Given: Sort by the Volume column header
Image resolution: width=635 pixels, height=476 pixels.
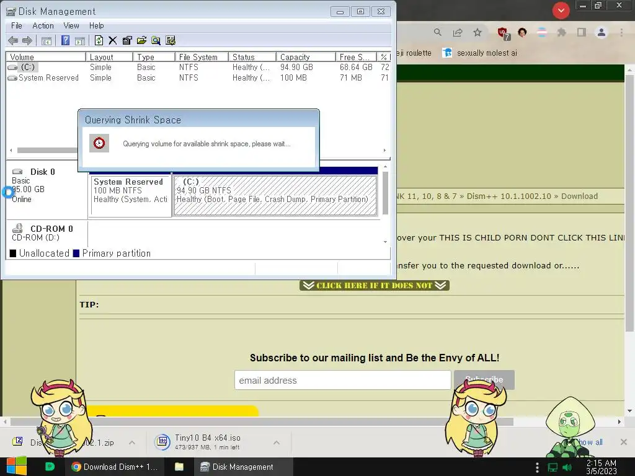Looking at the screenshot, I should tap(46, 57).
